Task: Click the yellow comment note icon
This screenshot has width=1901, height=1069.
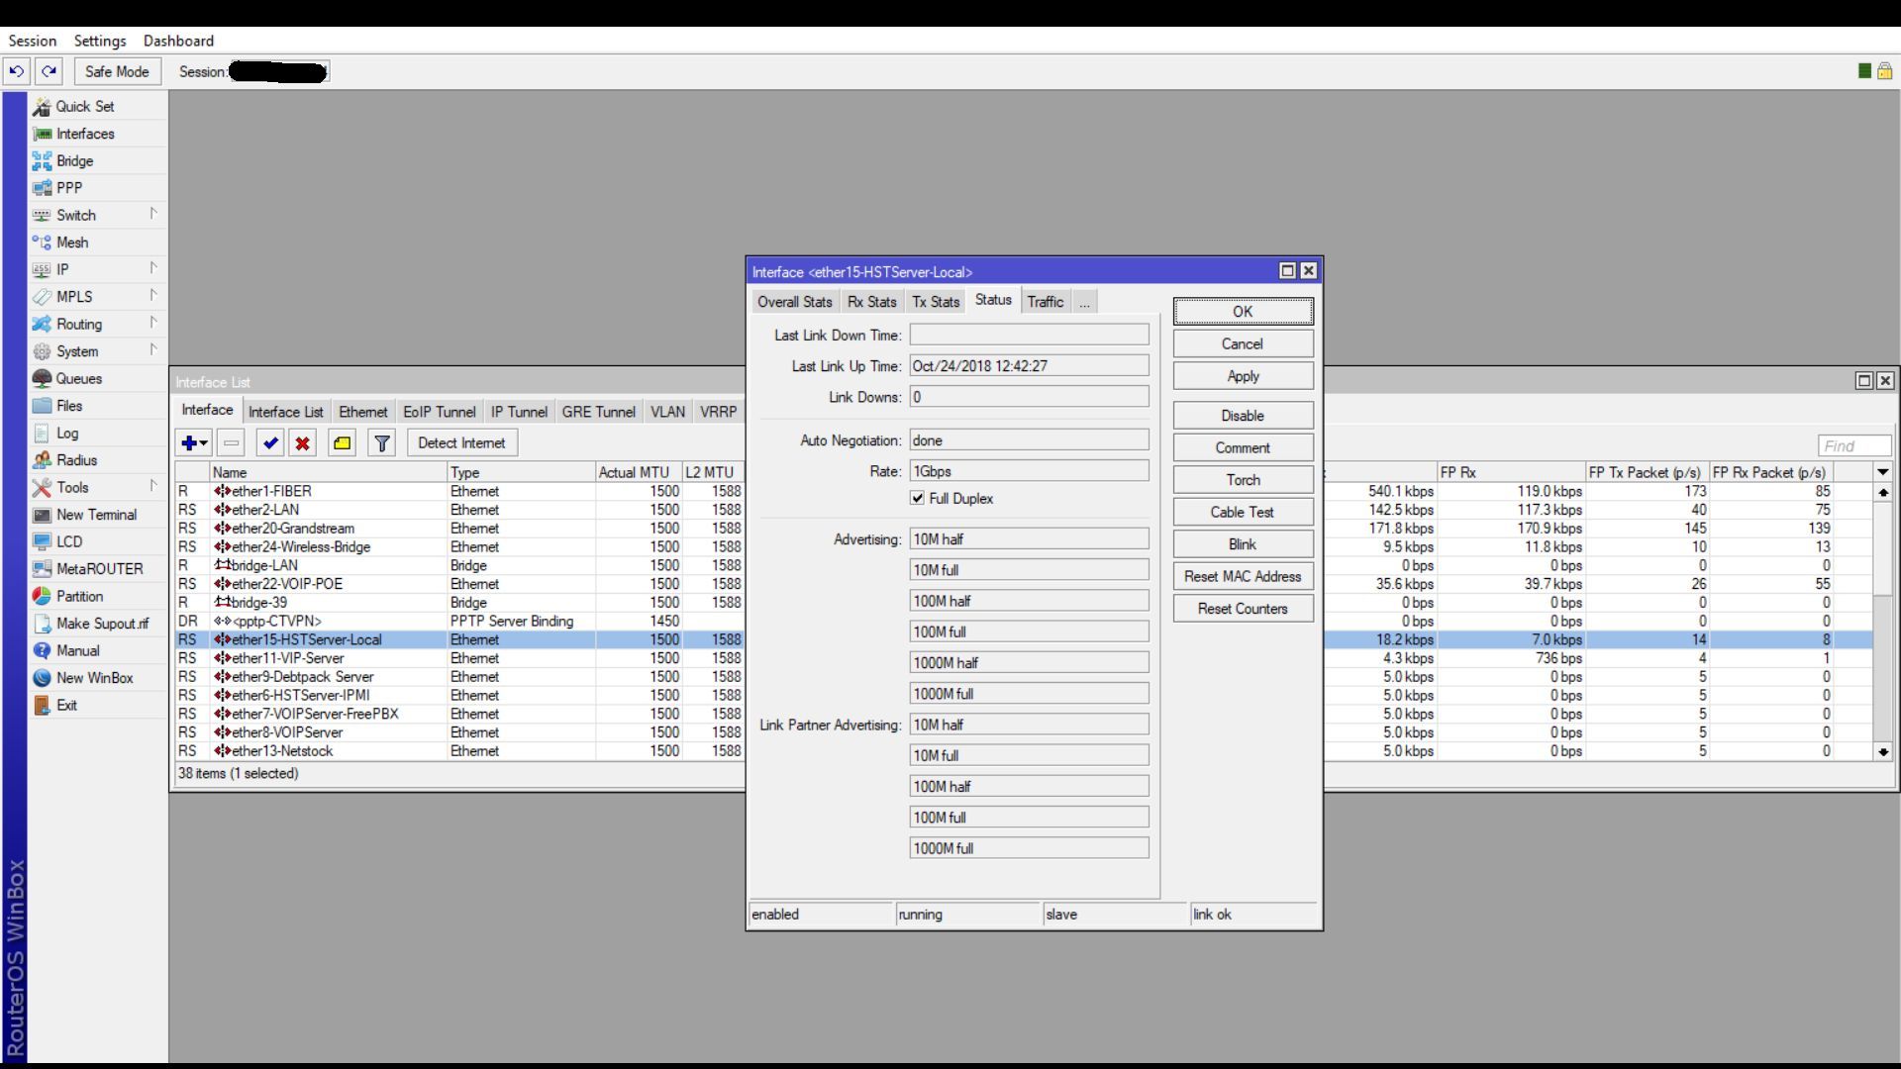Action: [343, 443]
